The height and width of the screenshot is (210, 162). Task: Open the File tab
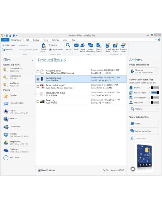coord(5,40)
